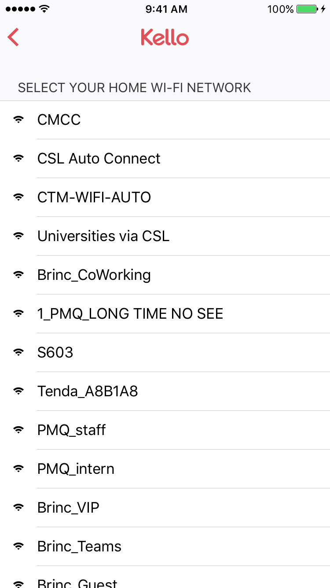330x588 pixels.
Task: Select PMQ_intern network
Action: 165,469
